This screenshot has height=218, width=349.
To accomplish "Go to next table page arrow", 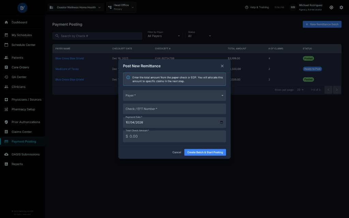I will tap(337, 90).
